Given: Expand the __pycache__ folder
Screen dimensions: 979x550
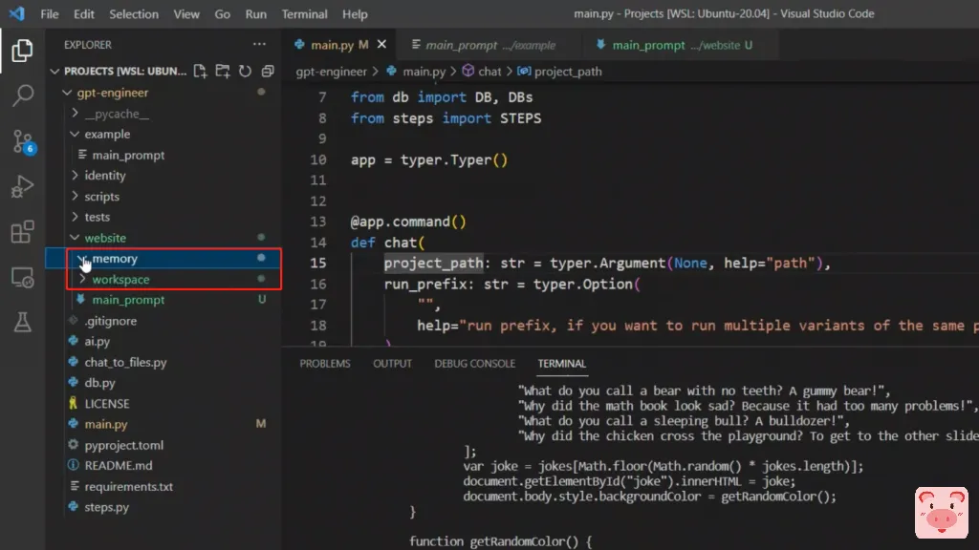Looking at the screenshot, I should (75, 114).
